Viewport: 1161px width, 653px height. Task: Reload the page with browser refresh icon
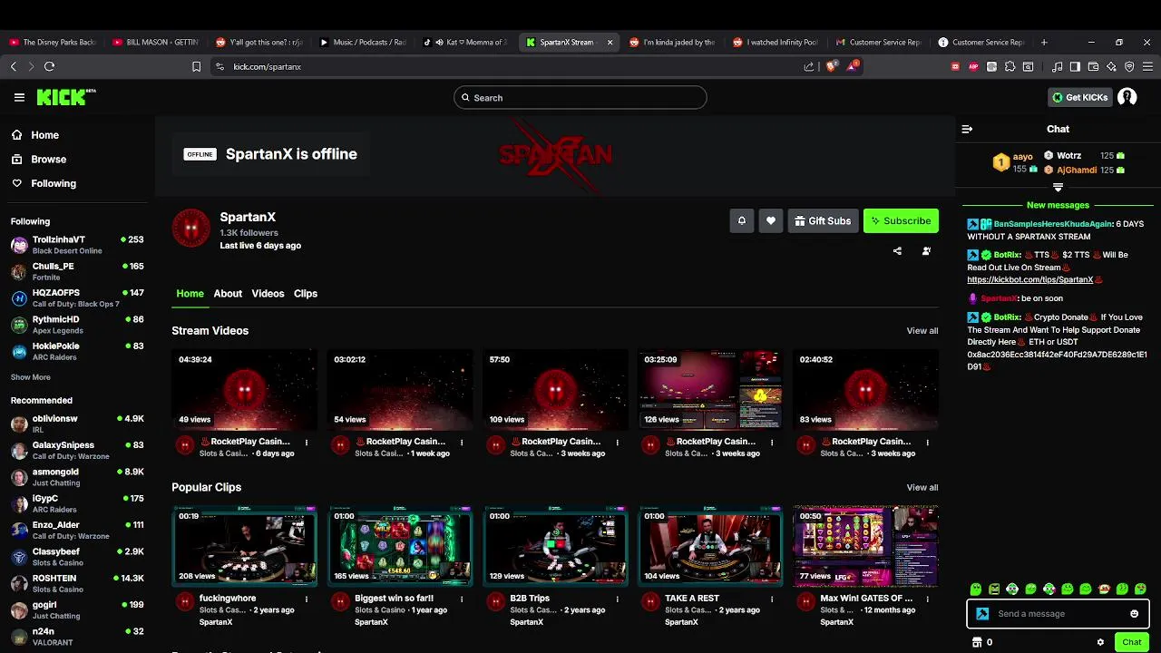(x=49, y=66)
